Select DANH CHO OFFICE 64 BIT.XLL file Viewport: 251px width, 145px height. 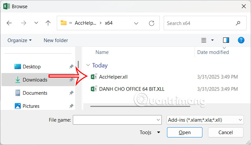point(132,89)
